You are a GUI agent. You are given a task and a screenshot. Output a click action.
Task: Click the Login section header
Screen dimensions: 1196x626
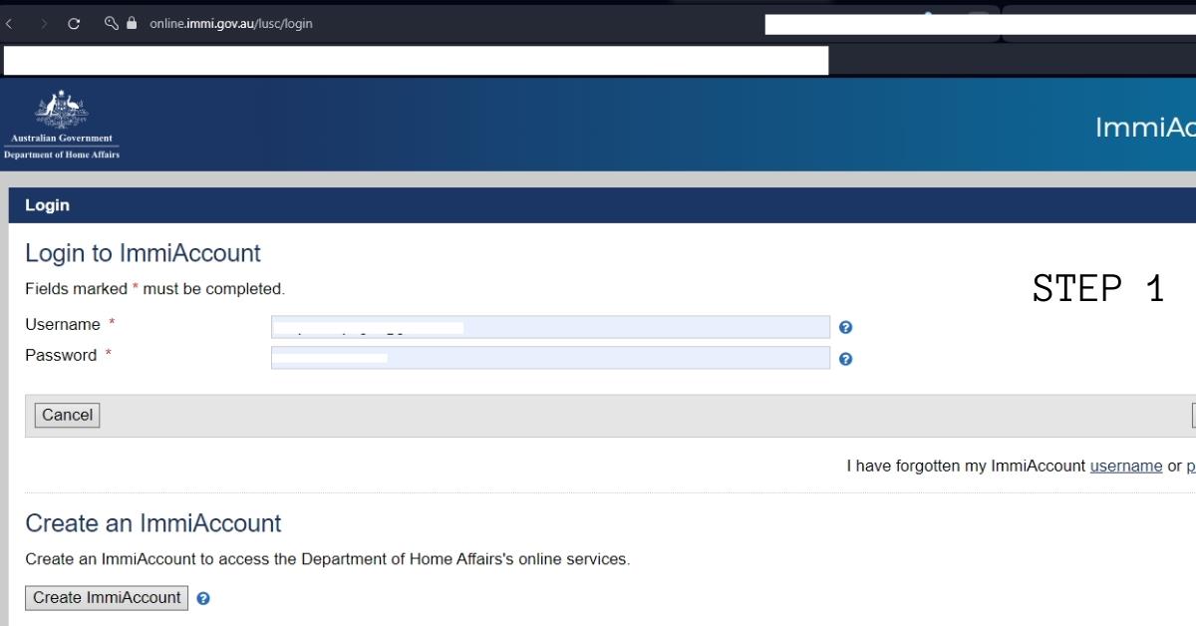point(602,205)
